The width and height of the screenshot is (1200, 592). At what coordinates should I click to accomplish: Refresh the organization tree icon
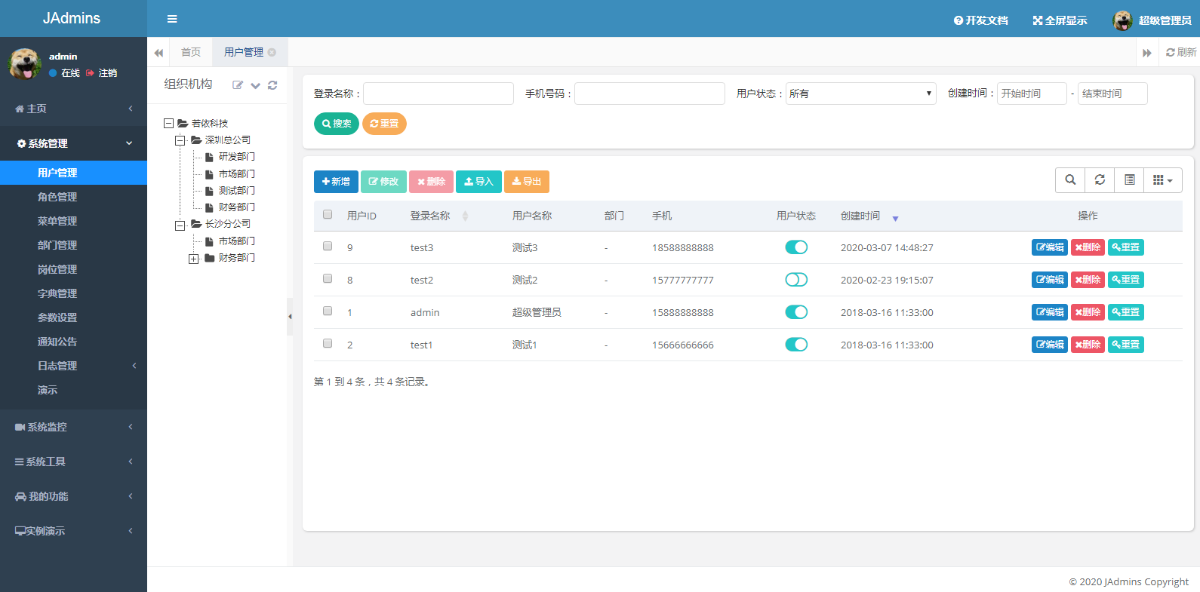pos(272,85)
